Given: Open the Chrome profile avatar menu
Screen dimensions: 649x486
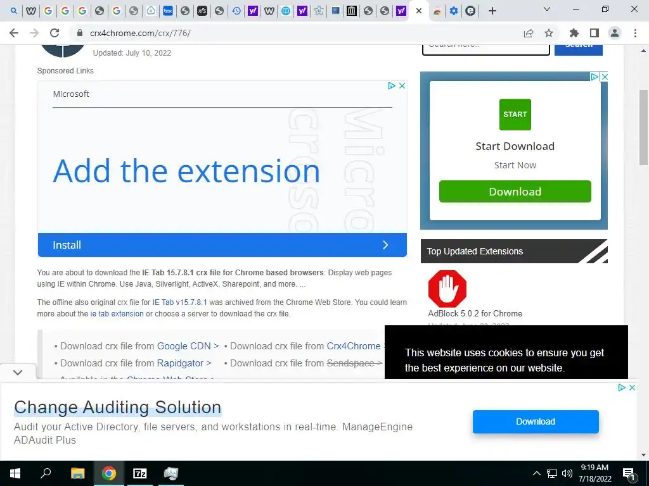Looking at the screenshot, I should 615,33.
